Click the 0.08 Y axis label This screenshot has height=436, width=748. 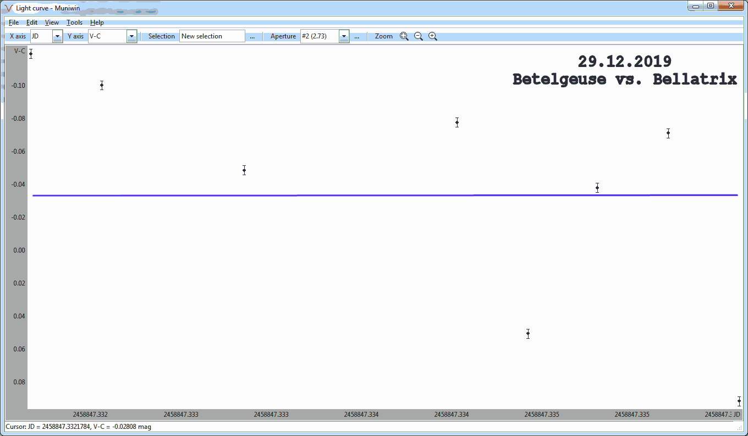click(x=19, y=382)
